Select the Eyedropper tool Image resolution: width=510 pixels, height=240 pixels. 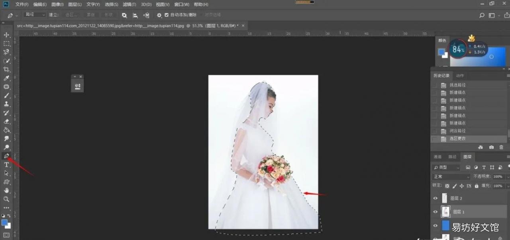point(6,78)
